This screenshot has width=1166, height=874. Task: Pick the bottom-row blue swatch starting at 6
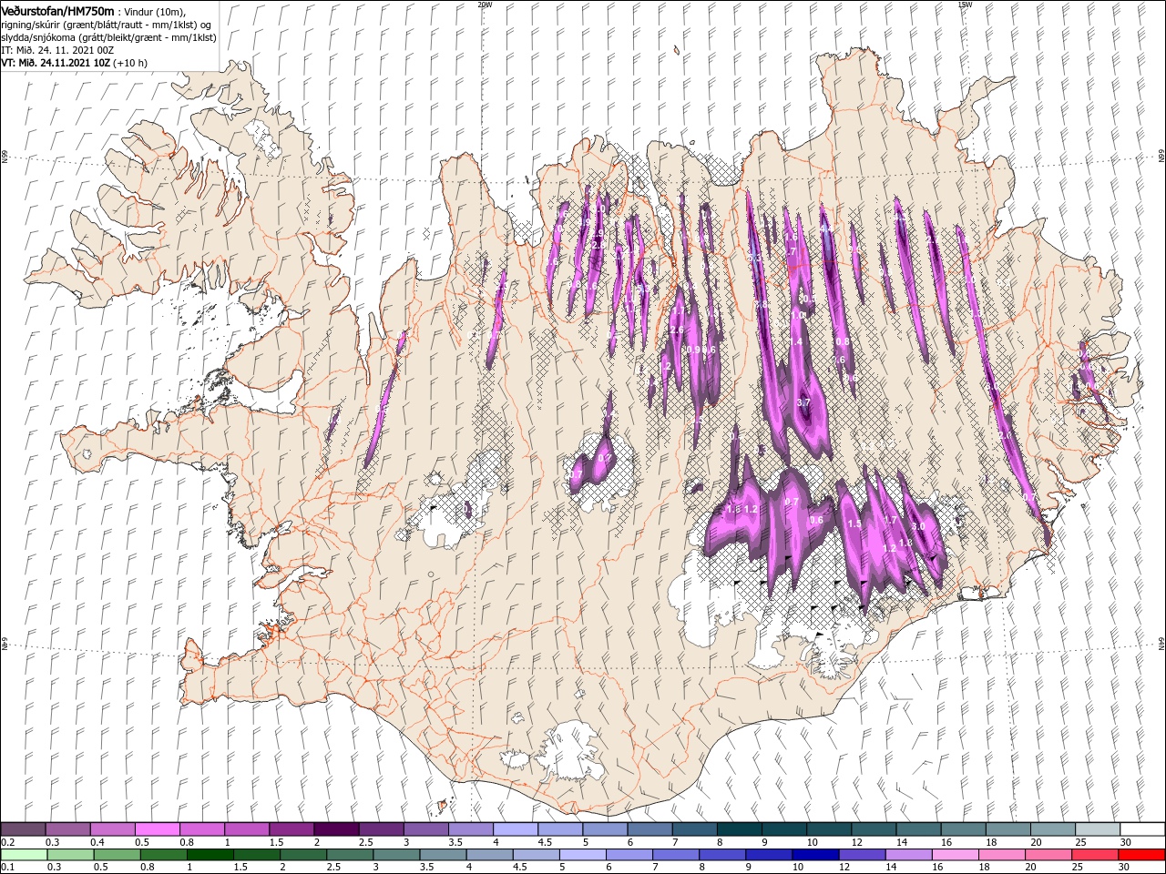coord(629,854)
